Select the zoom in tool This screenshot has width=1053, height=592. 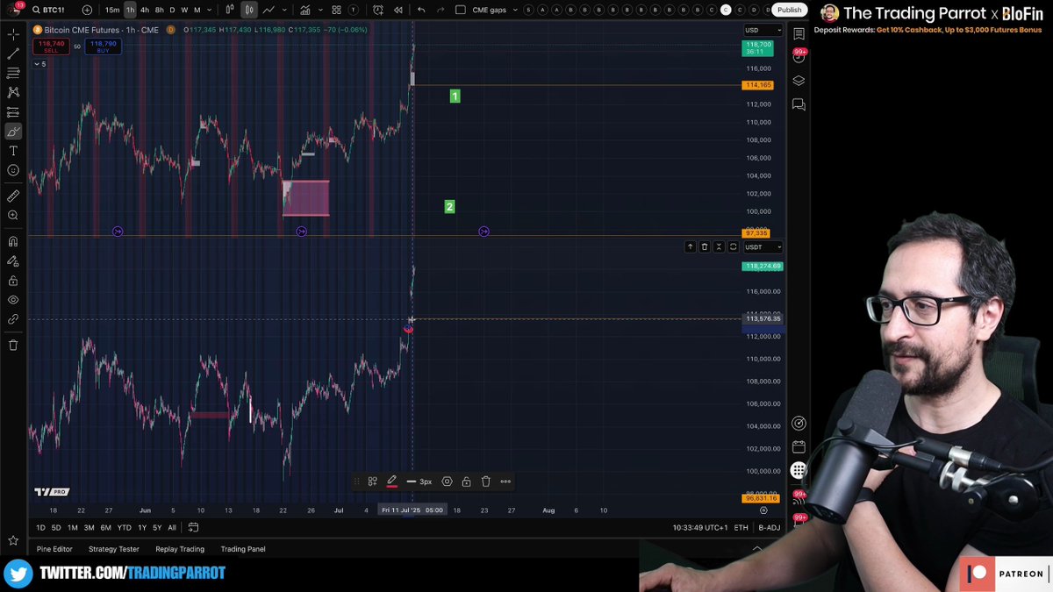click(x=13, y=216)
